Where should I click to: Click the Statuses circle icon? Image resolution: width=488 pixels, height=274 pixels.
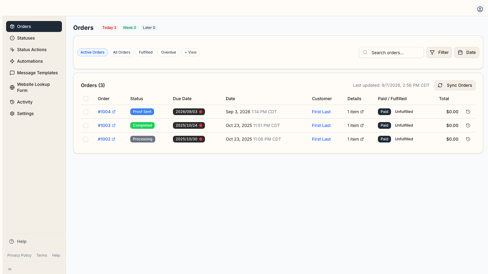tap(12, 38)
